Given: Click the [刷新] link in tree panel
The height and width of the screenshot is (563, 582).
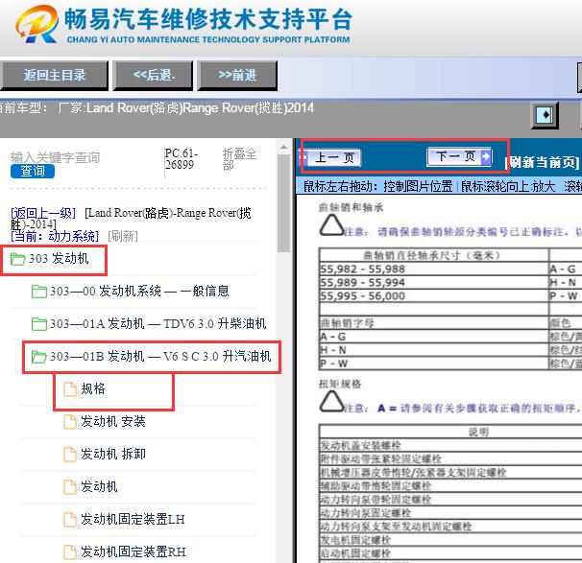Looking at the screenshot, I should pyautogui.click(x=123, y=236).
